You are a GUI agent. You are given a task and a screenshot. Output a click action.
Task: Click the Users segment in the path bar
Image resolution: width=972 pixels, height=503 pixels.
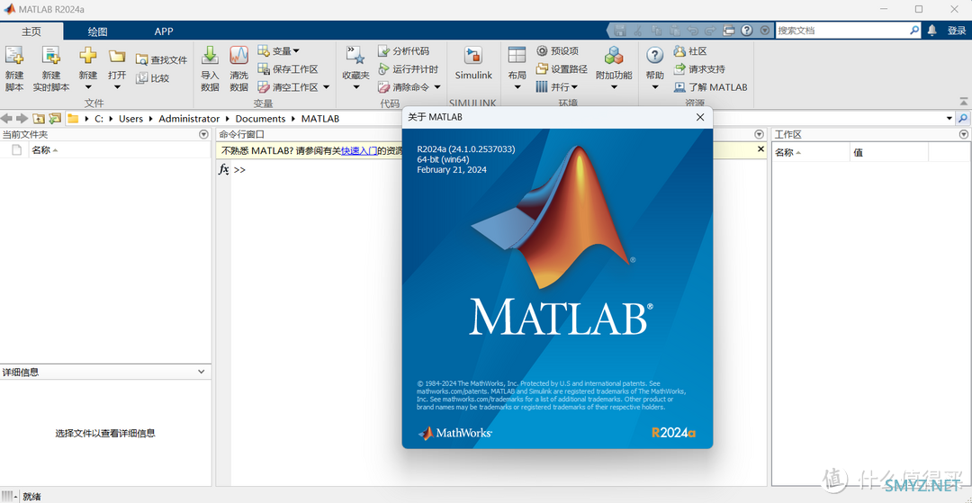click(x=130, y=118)
